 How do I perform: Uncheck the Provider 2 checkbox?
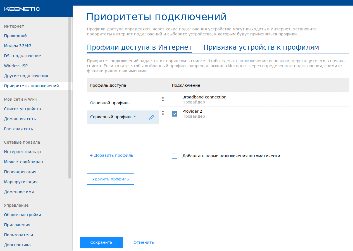[x=175, y=114]
